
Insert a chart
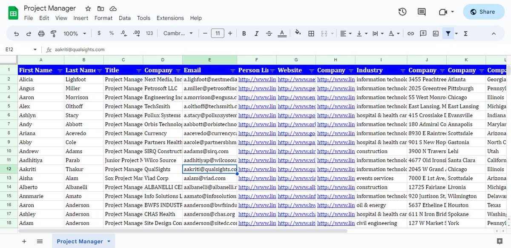pos(435,33)
